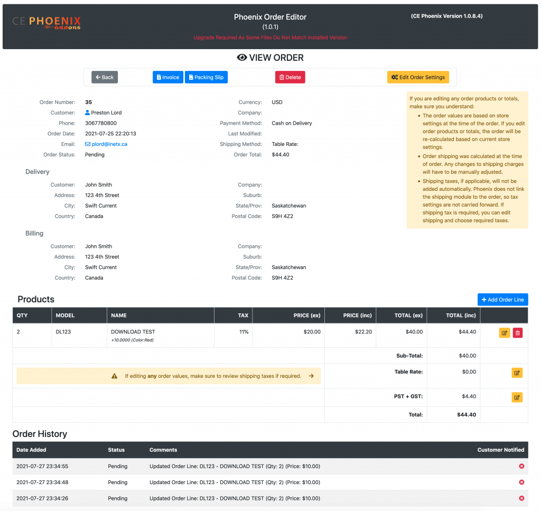Click the eye icon beside VIEW ORDER
This screenshot has width=541, height=511.
click(242, 58)
